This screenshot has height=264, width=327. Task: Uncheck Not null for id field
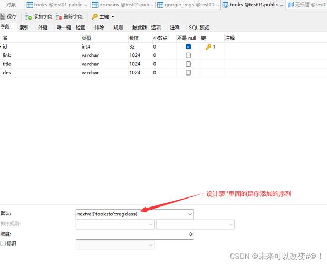tap(188, 46)
